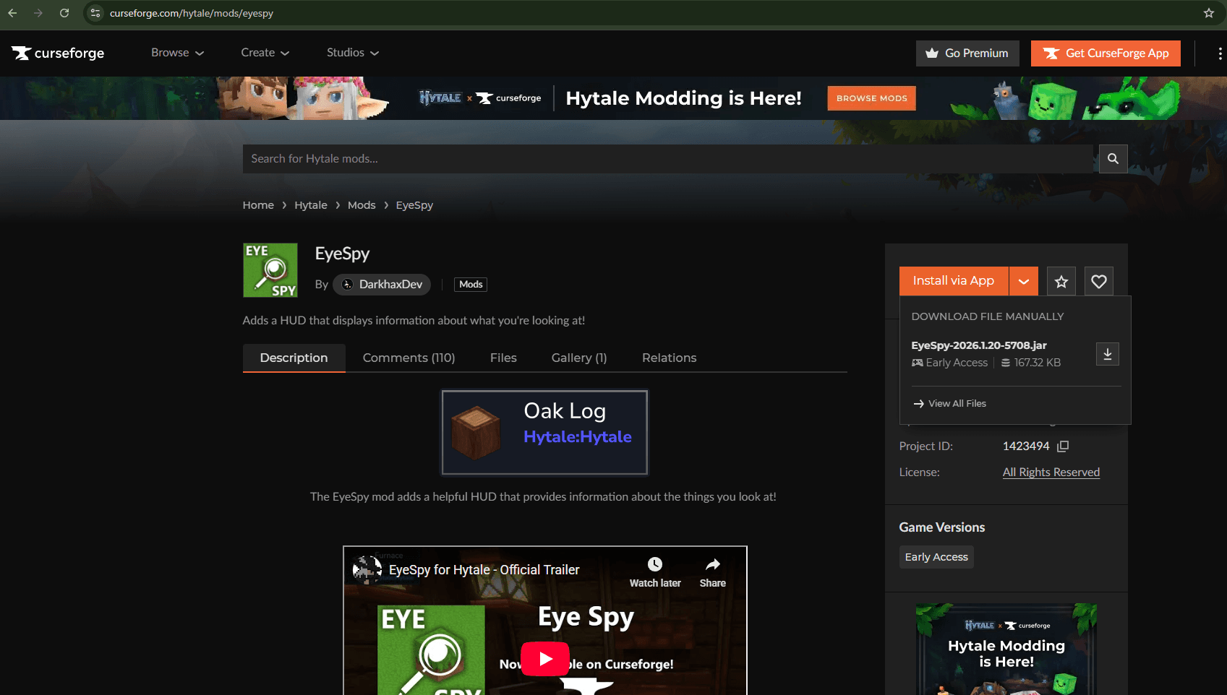Open the Studios dropdown menu
The height and width of the screenshot is (695, 1227).
click(352, 53)
